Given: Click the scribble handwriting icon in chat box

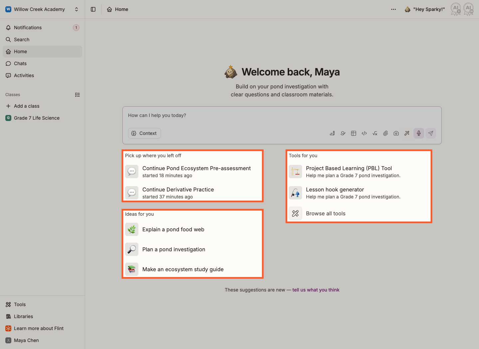Looking at the screenshot, I should click(343, 133).
